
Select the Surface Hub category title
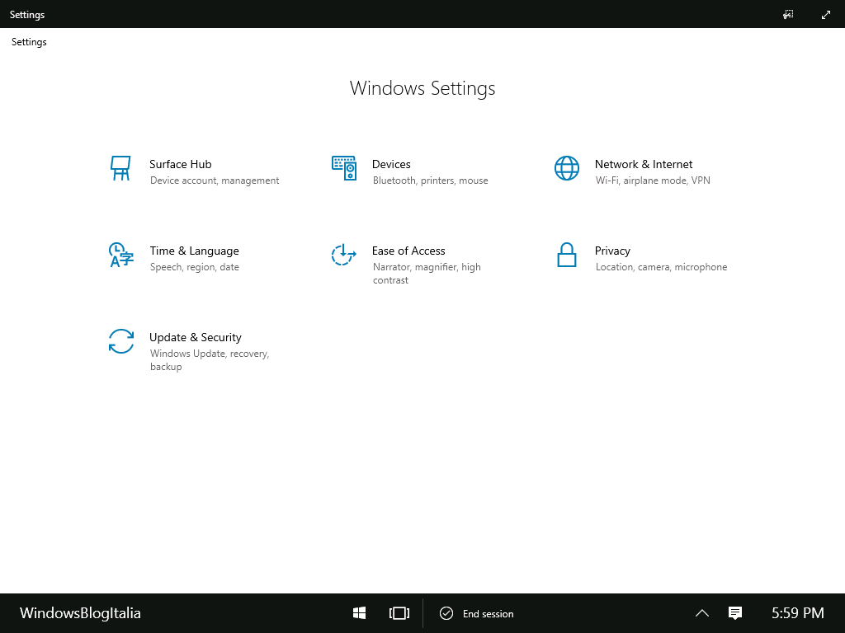pos(181,164)
